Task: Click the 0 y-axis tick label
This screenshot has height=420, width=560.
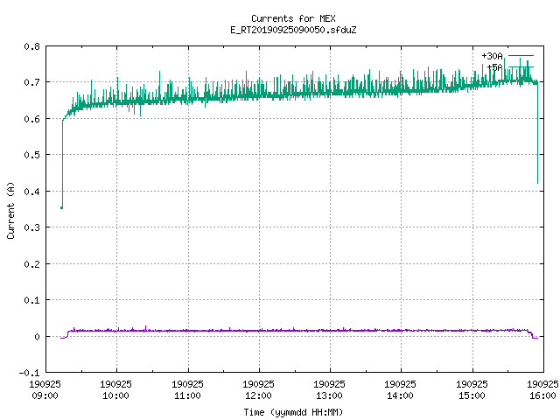Action: (37, 337)
